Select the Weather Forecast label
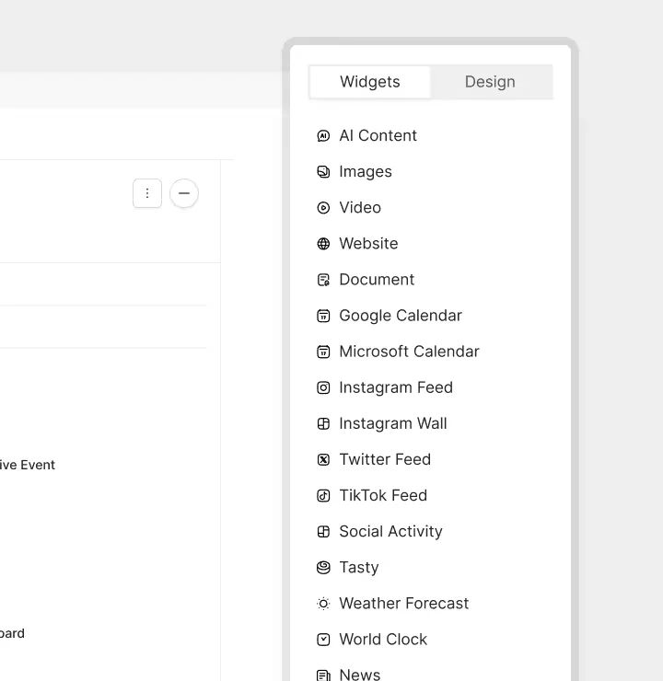The width and height of the screenshot is (663, 681). 403,604
